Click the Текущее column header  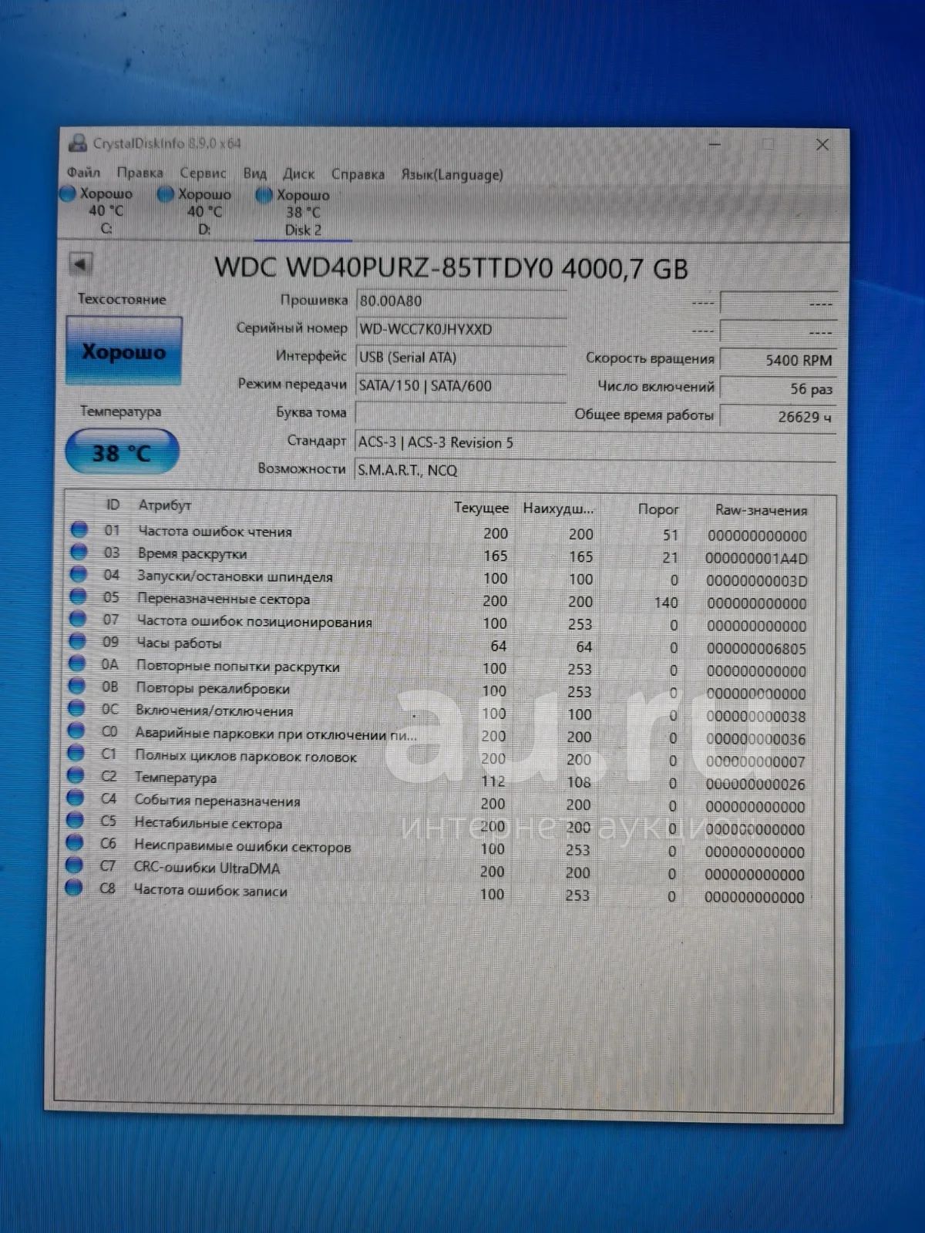point(481,508)
